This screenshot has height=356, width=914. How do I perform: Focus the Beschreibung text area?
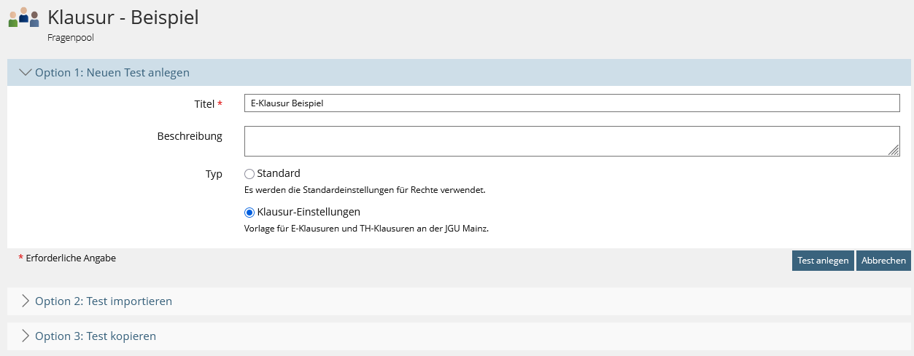(x=572, y=141)
